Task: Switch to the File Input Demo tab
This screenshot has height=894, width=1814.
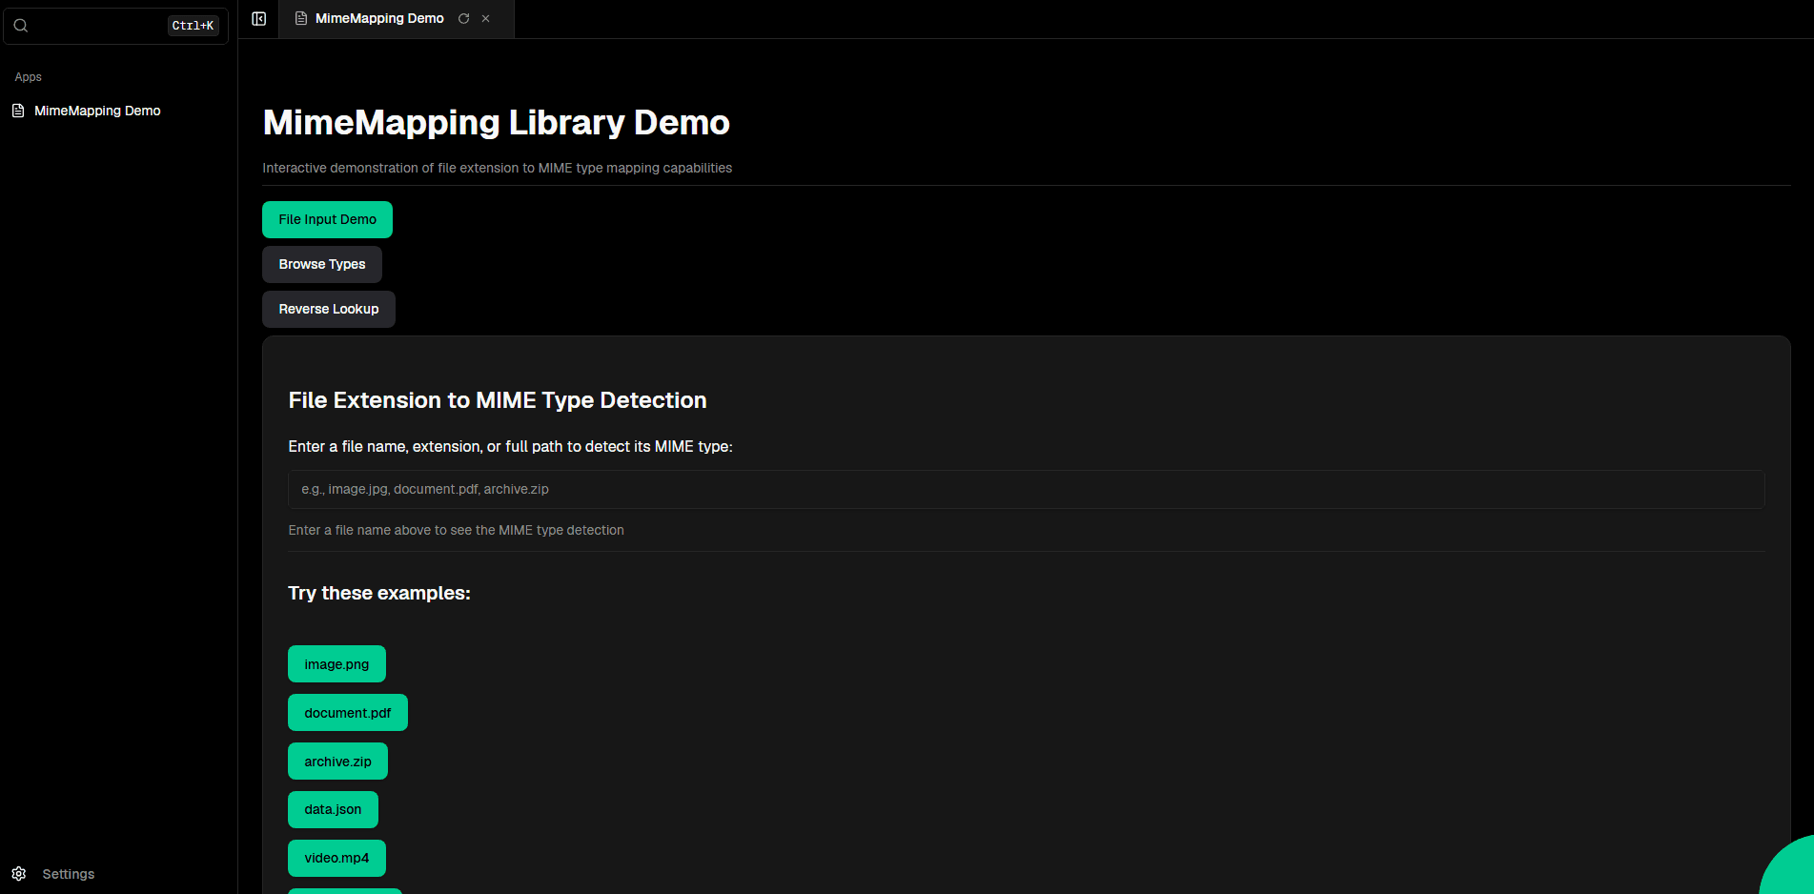Action: click(327, 219)
